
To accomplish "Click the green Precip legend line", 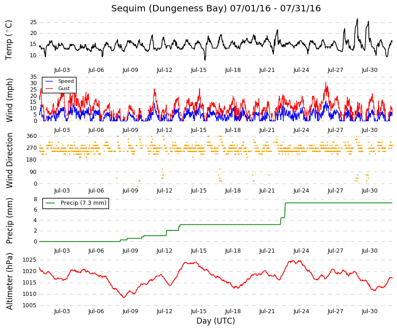I will (50, 203).
